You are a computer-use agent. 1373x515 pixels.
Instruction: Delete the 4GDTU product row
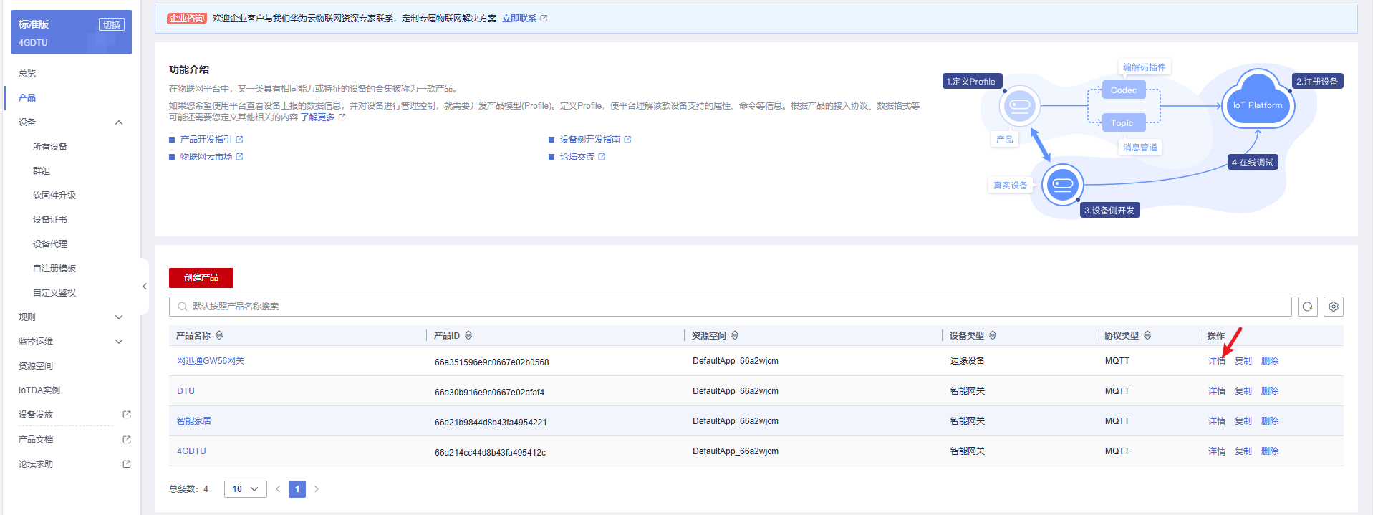pos(1269,451)
